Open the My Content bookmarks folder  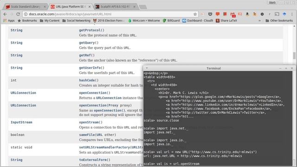click(x=50, y=20)
